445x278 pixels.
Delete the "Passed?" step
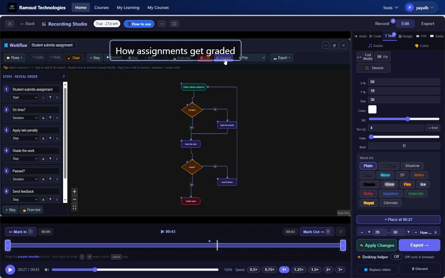click(x=57, y=179)
